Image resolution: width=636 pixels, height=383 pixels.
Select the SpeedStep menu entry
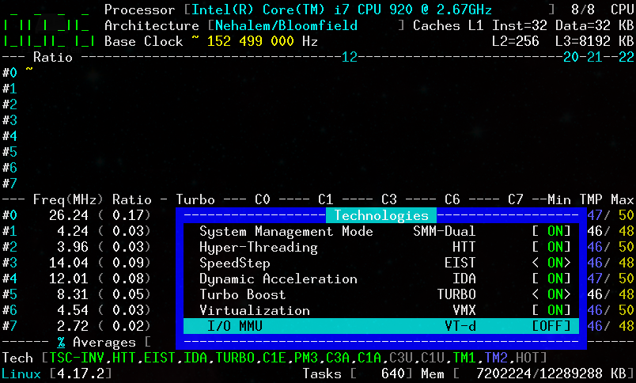click(235, 263)
